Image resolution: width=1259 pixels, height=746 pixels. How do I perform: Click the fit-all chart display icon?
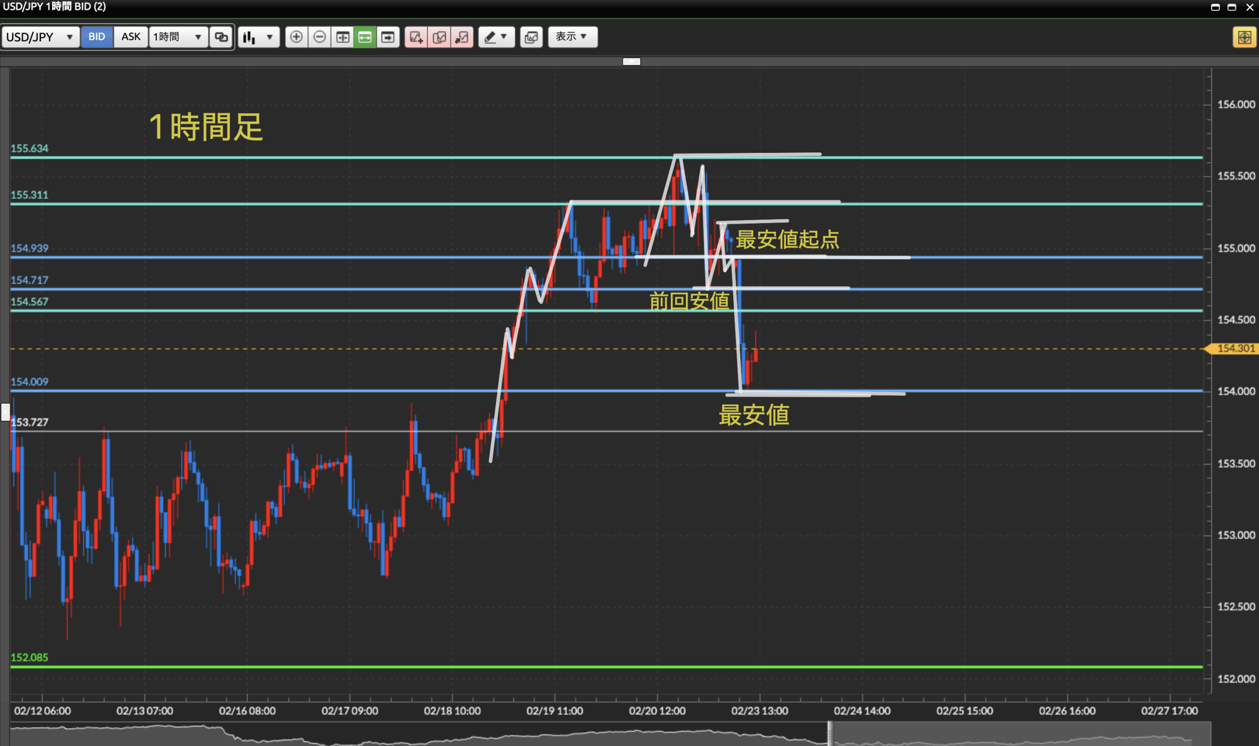pos(343,37)
